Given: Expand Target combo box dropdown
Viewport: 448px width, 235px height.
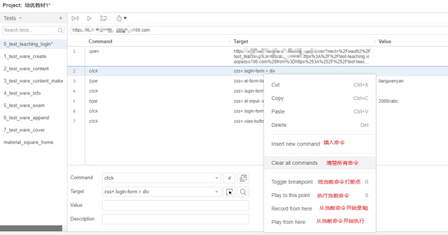Looking at the screenshot, I should click(217, 191).
